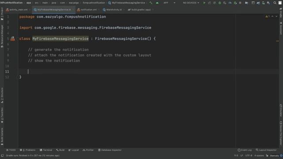Screen dimensions: 283x159
Task: Open the Gradle panel on right edge
Action: 281,13
